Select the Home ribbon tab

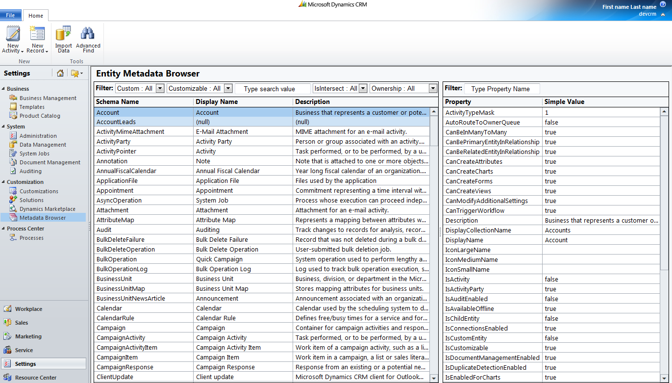point(36,16)
